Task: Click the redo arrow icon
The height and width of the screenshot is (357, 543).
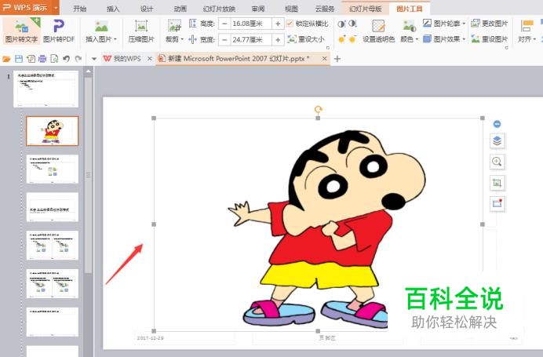Action: 78,59
